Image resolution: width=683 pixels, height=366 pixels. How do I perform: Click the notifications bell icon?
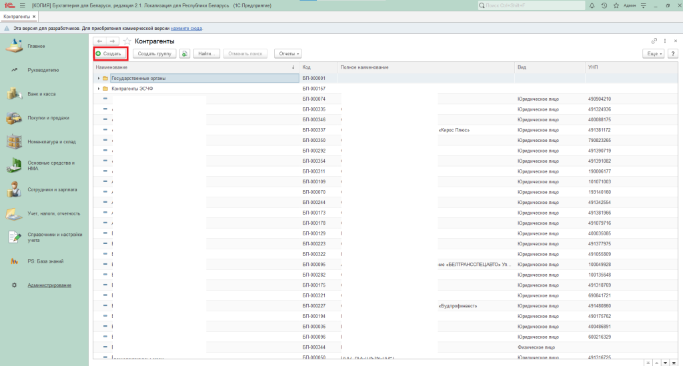592,5
